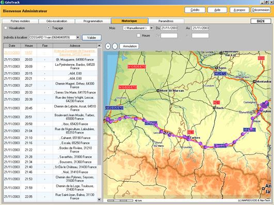
Task: Enable the Heure checkbox
Action: [x=139, y=36]
